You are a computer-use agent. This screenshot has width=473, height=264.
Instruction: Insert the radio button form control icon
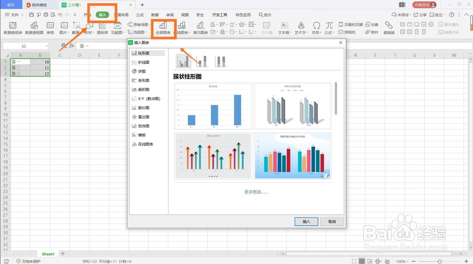[431, 24]
